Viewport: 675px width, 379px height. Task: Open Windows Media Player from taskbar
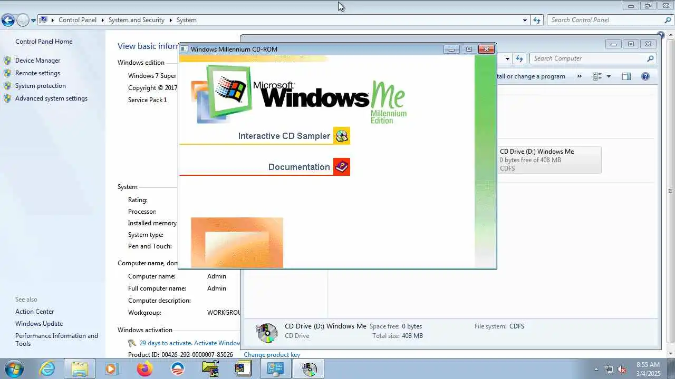click(111, 368)
